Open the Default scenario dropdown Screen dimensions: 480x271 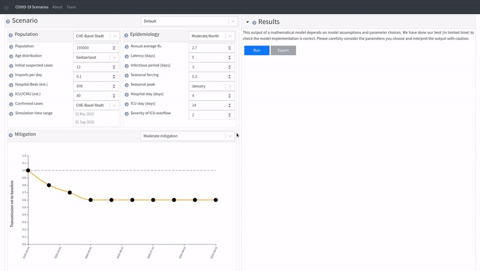[189, 21]
